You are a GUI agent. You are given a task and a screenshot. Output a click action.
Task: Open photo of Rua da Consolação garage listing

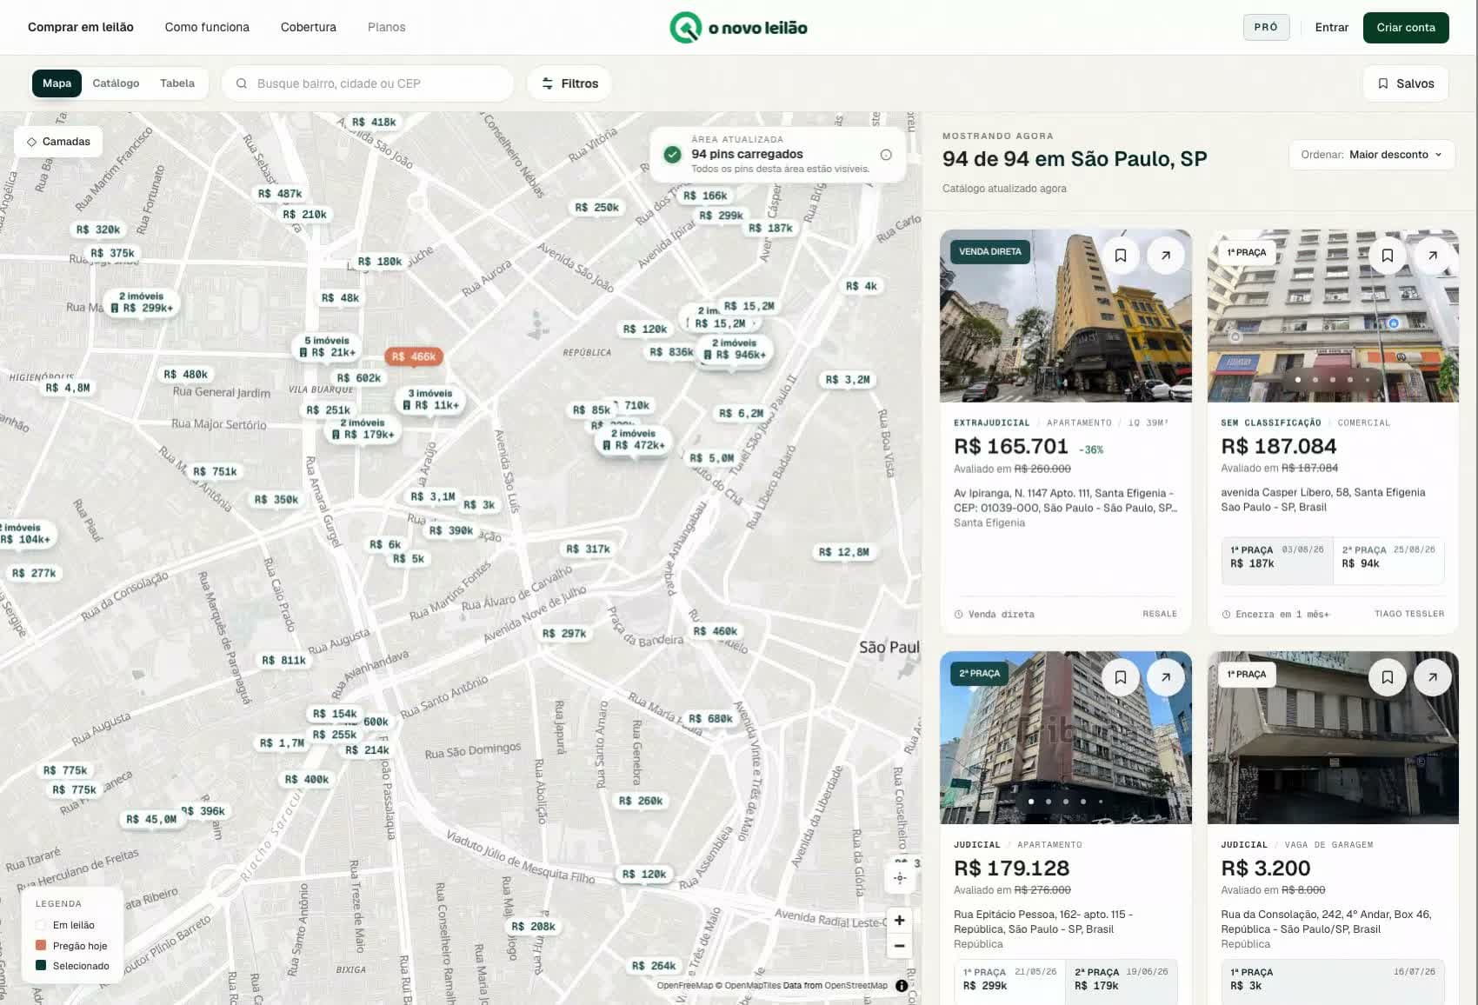1333,737
